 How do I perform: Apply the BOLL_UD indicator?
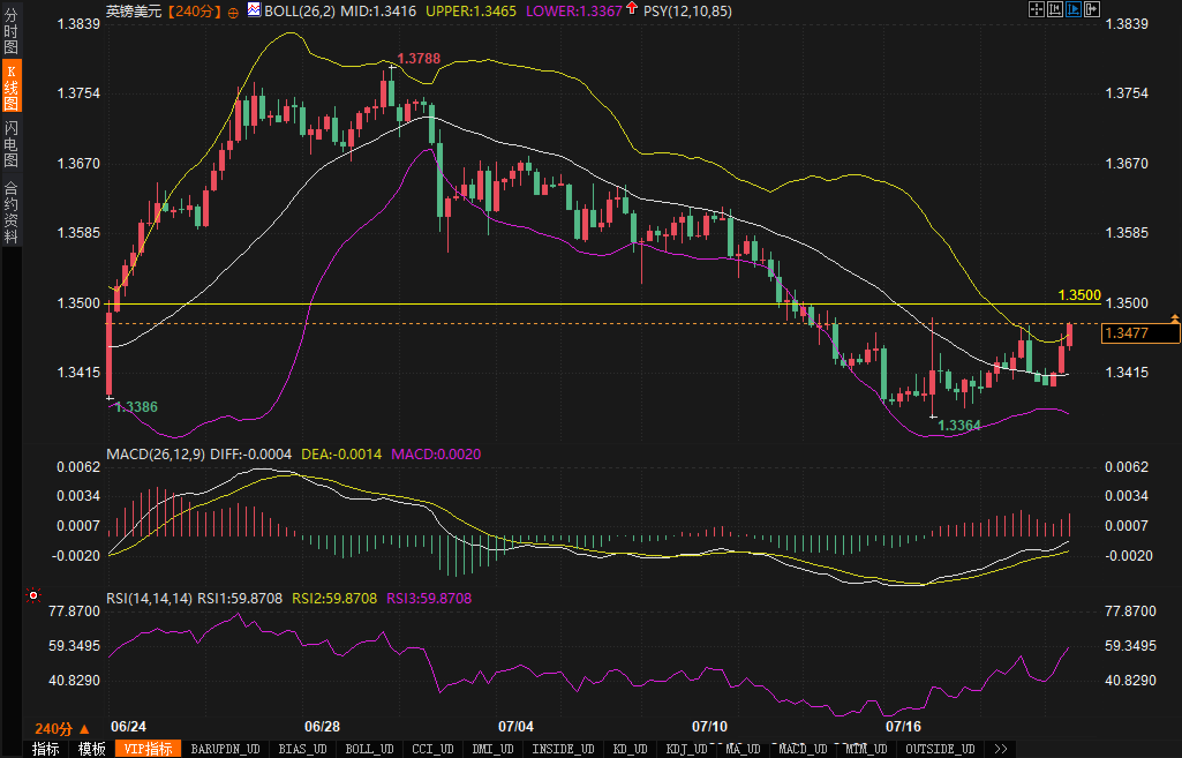[x=370, y=749]
